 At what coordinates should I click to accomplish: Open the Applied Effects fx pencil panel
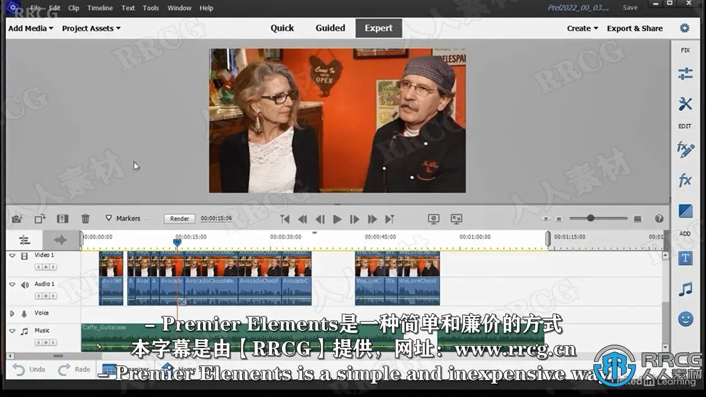pyautogui.click(x=685, y=149)
